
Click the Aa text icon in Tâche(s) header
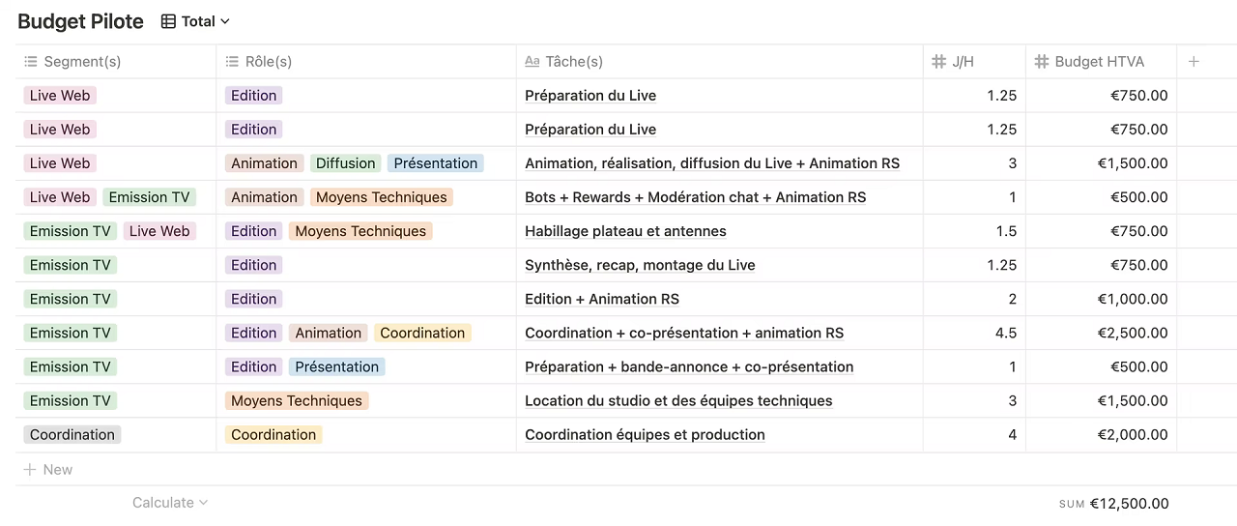[x=532, y=62]
